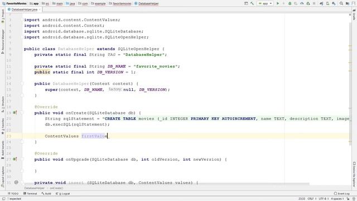Screen dimensions: 357x201
Task: Click the cursor position 23:33 indicator
Action: (x=302, y=199)
